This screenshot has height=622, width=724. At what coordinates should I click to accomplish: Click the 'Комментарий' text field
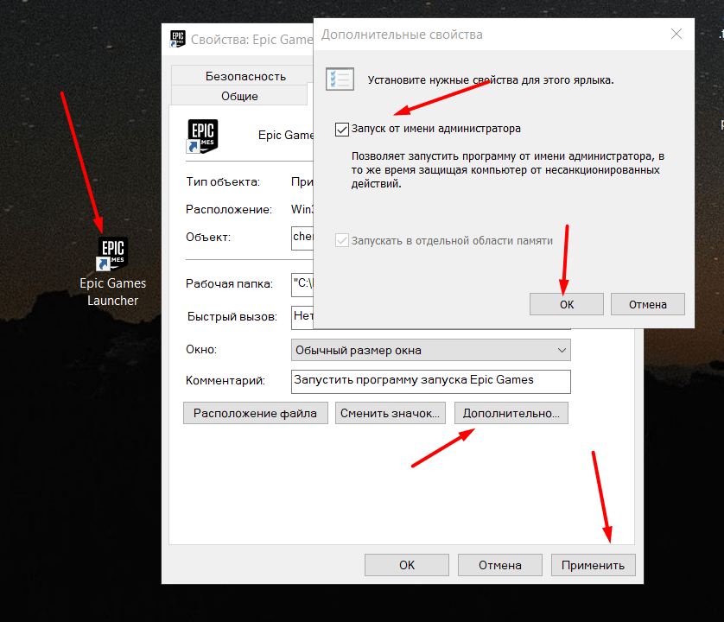point(431,381)
